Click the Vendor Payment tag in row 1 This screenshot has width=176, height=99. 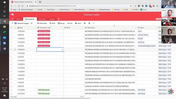(44, 31)
